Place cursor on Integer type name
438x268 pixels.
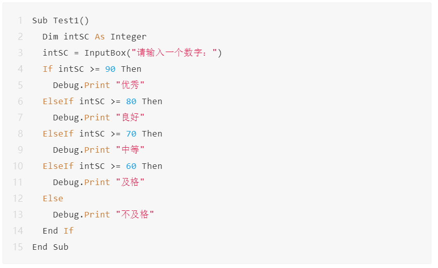pyautogui.click(x=128, y=37)
